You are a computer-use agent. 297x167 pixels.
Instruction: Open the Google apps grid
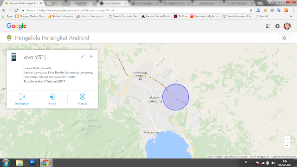267,26
